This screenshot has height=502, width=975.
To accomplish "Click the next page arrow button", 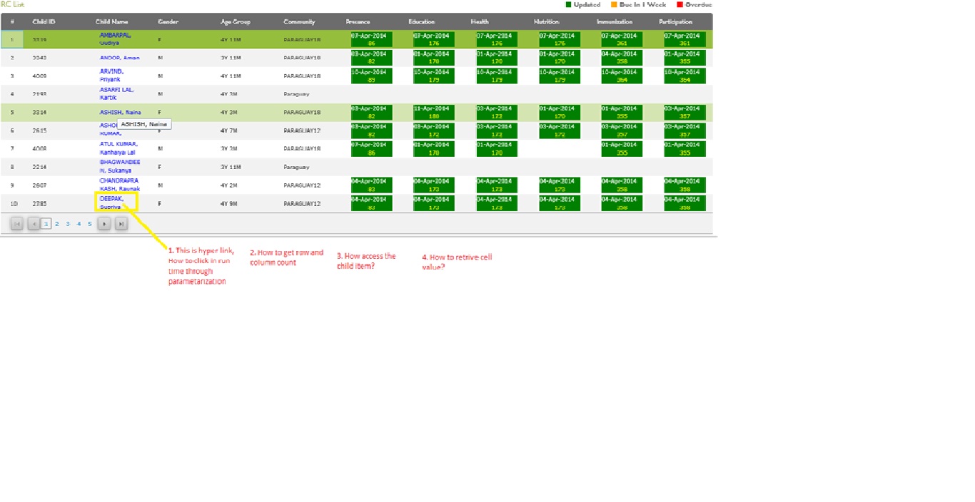I will coord(104,224).
